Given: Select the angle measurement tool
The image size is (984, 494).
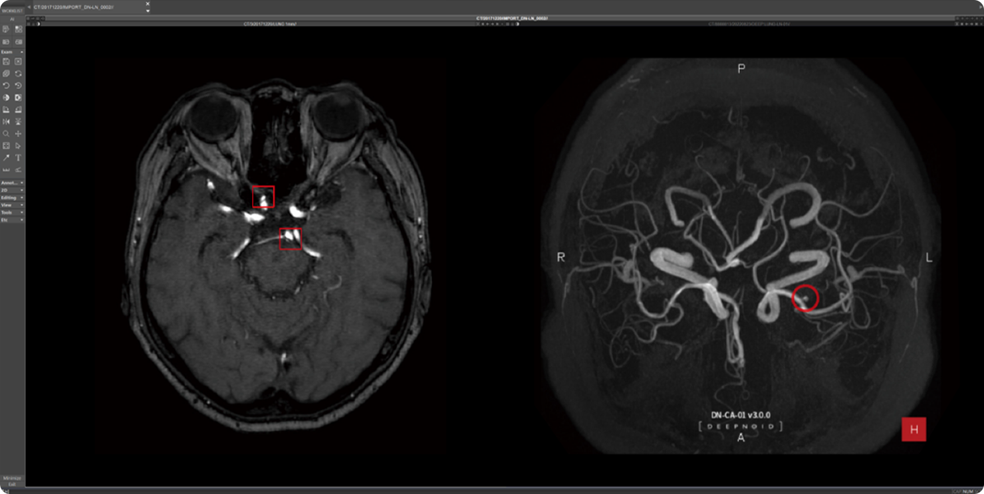Looking at the screenshot, I should click(x=18, y=170).
